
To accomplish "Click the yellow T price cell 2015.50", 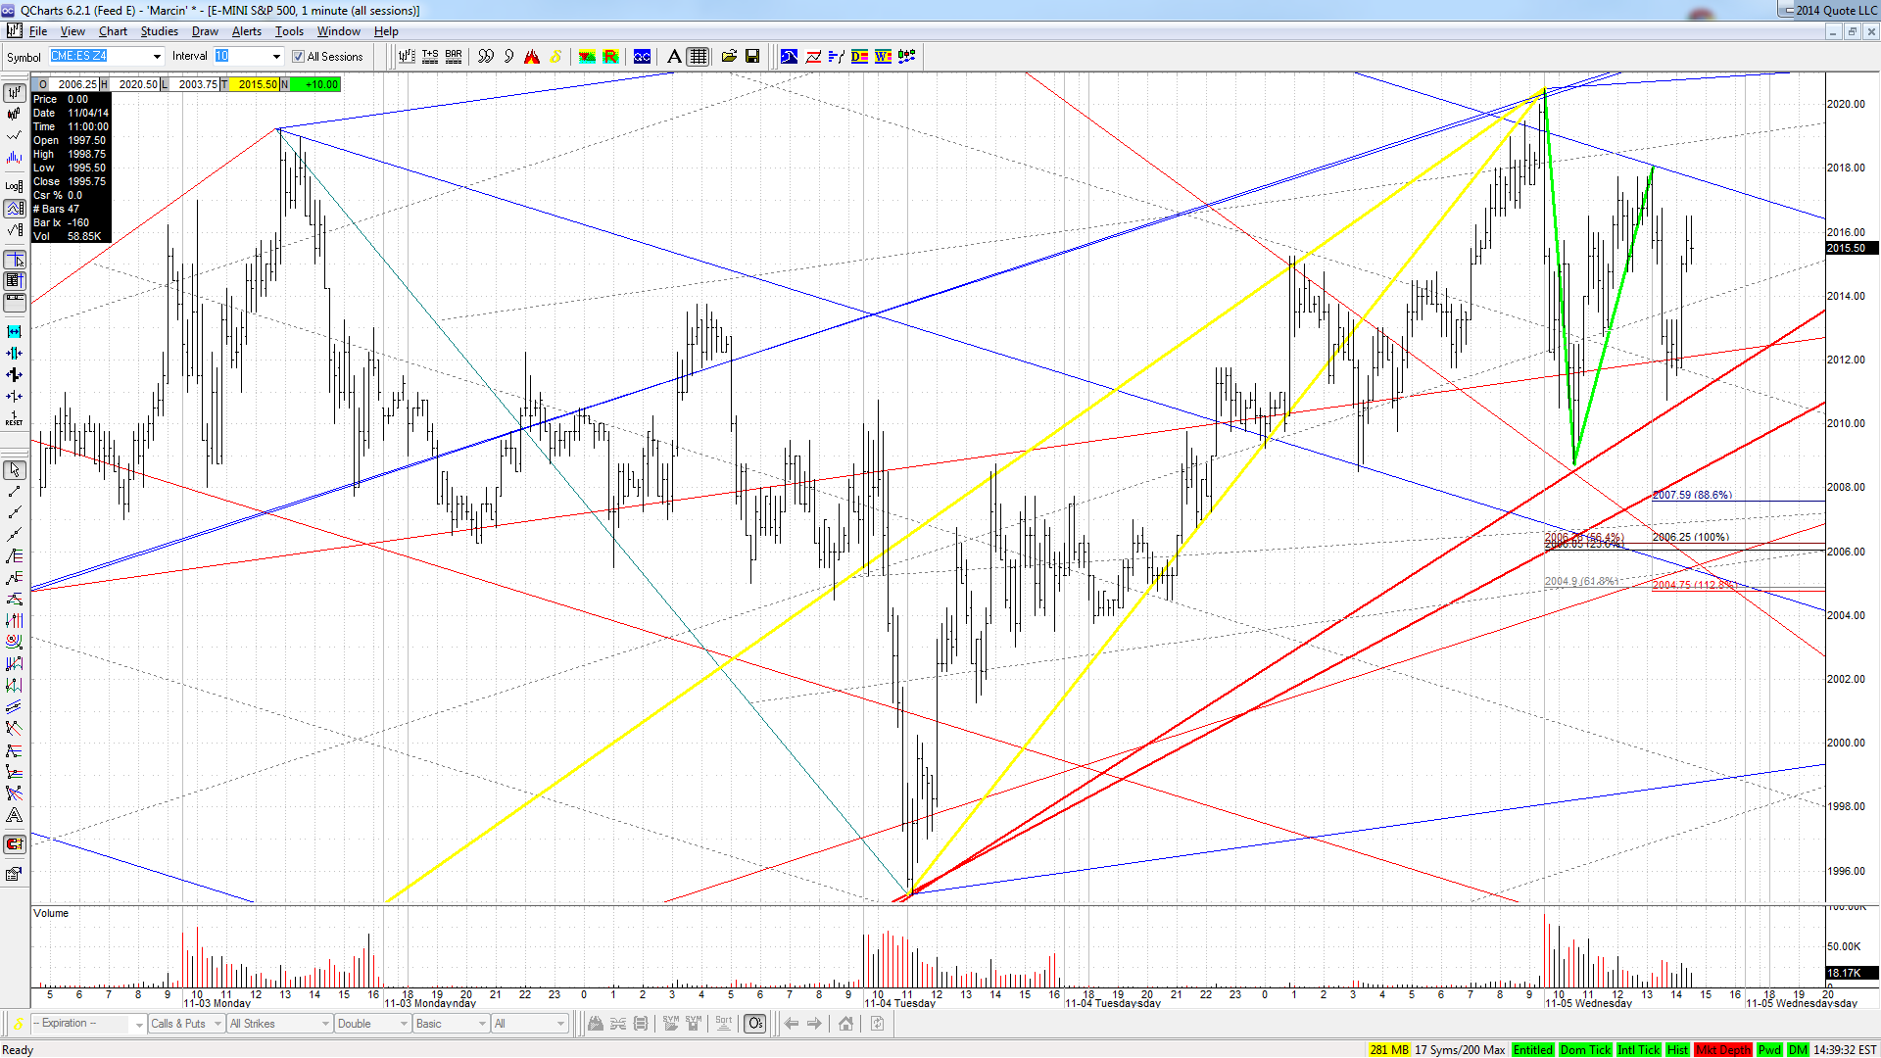I will (x=257, y=84).
